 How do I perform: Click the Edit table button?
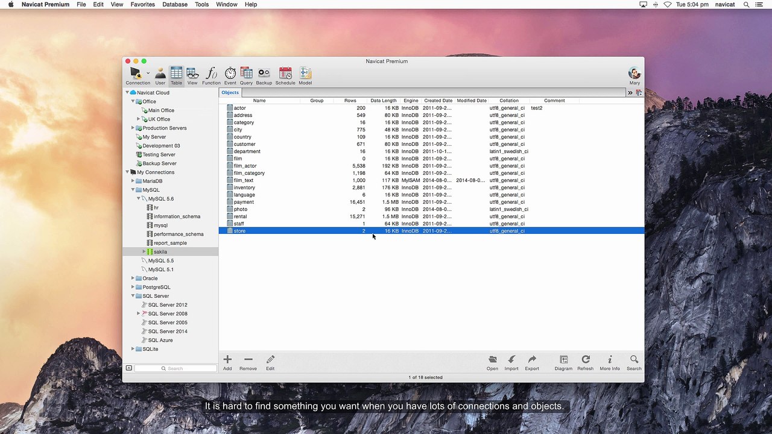click(x=270, y=362)
